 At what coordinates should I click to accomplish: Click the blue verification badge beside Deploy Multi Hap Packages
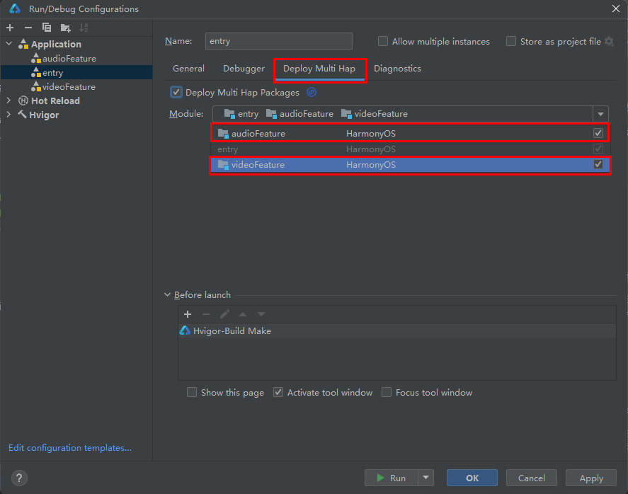pyautogui.click(x=311, y=92)
